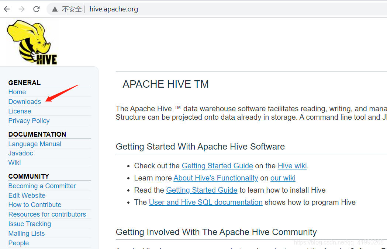The width and height of the screenshot is (387, 249).
Task: Open the Mailing Lists link
Action: [x=27, y=234]
